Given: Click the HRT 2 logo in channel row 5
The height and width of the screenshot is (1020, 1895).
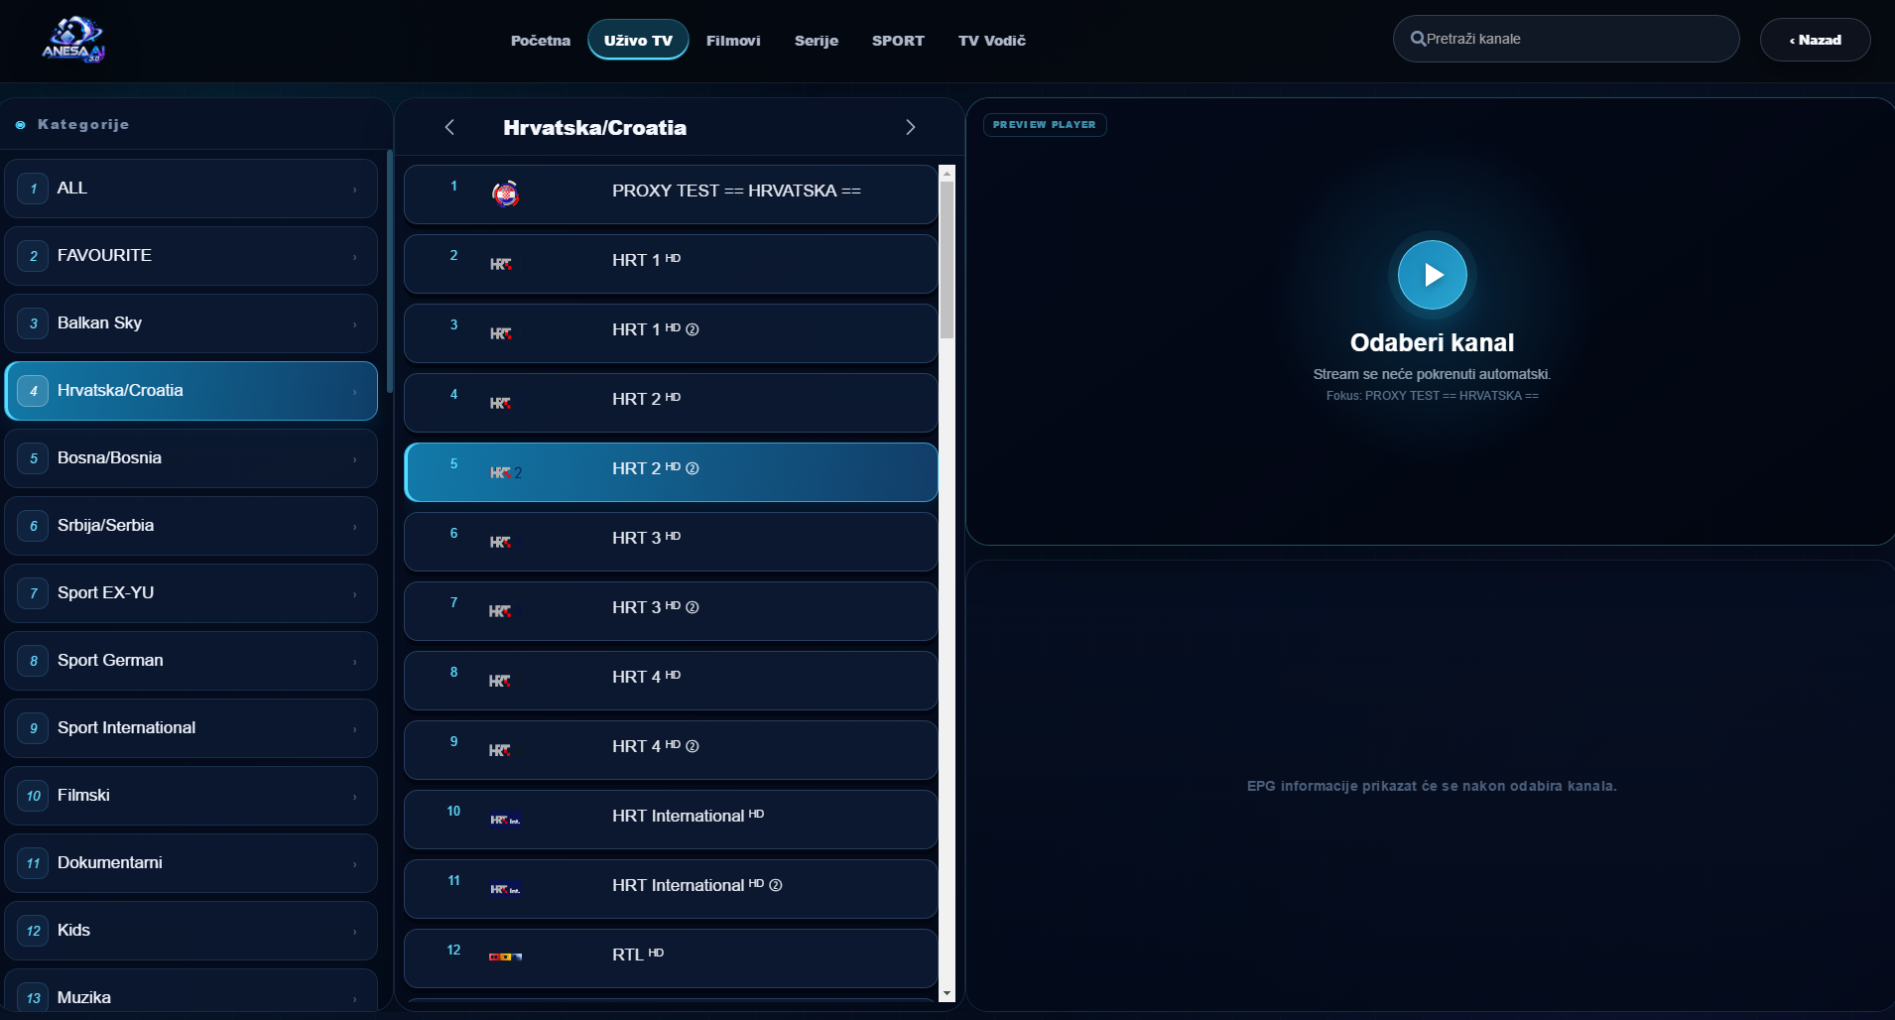Looking at the screenshot, I should pyautogui.click(x=506, y=472).
